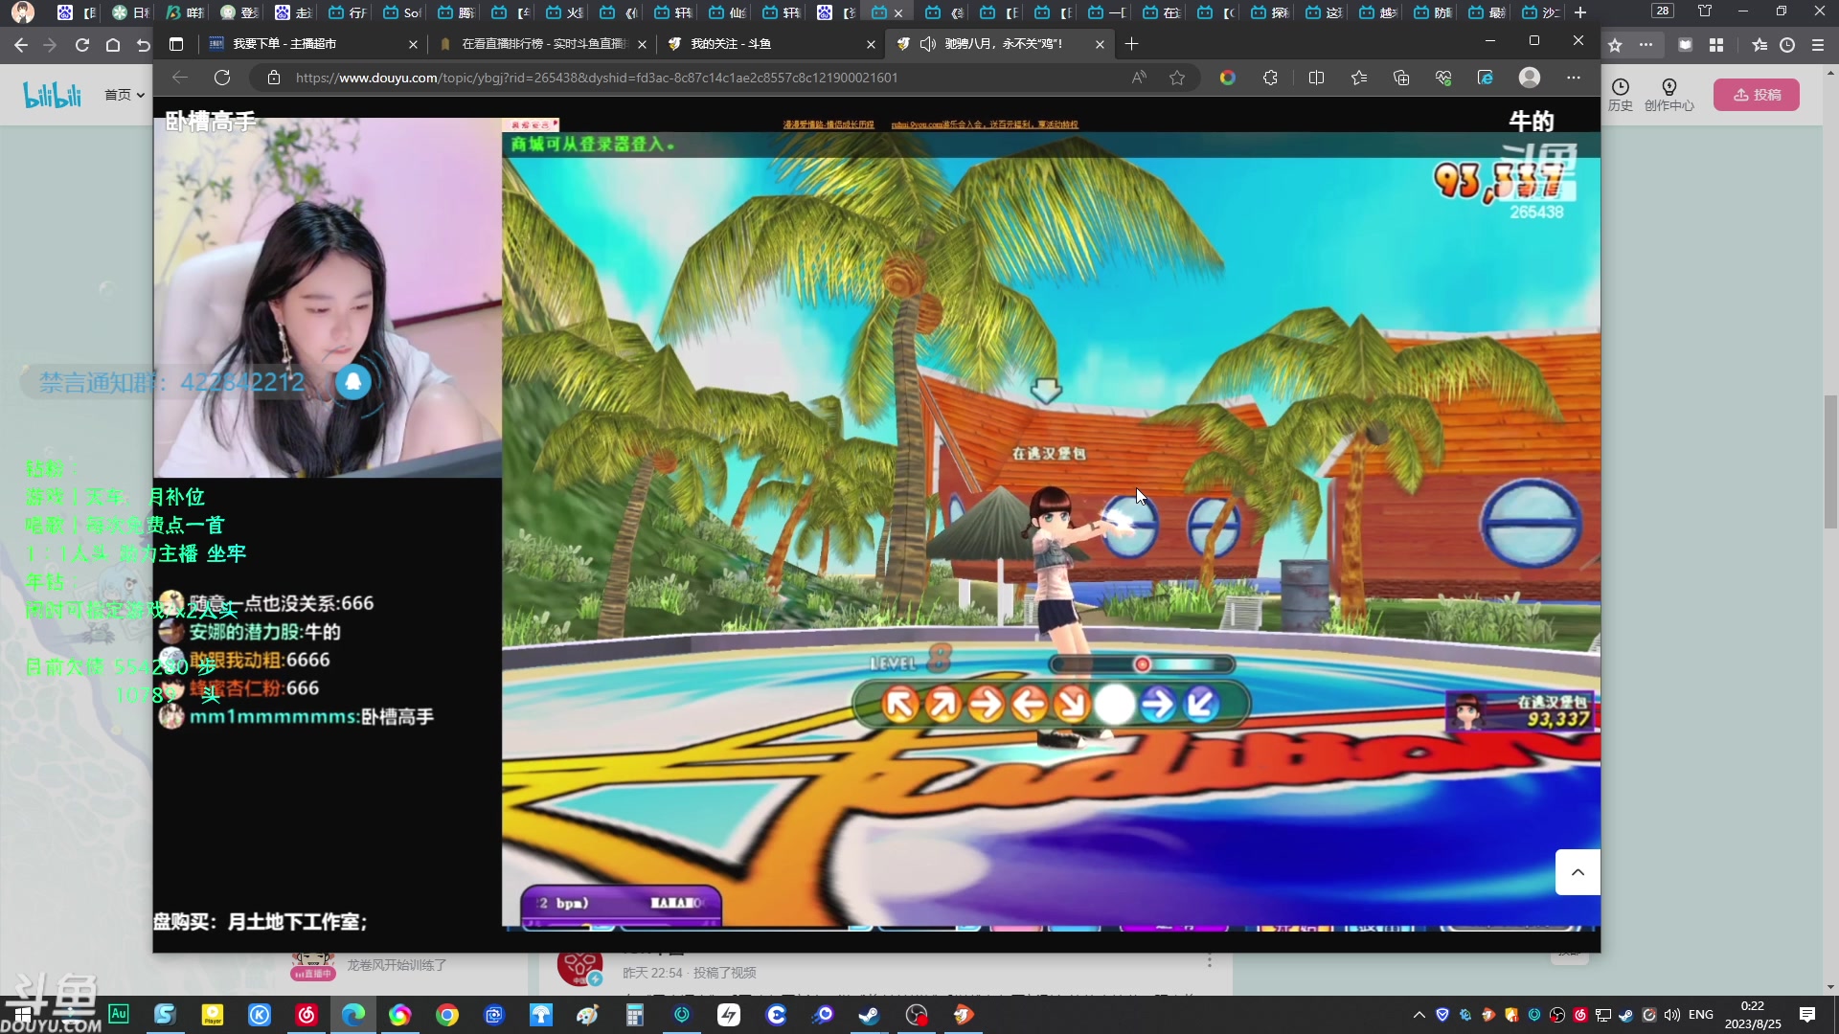Switch input language ENG indicator
This screenshot has height=1034, width=1839.
click(x=1701, y=1015)
